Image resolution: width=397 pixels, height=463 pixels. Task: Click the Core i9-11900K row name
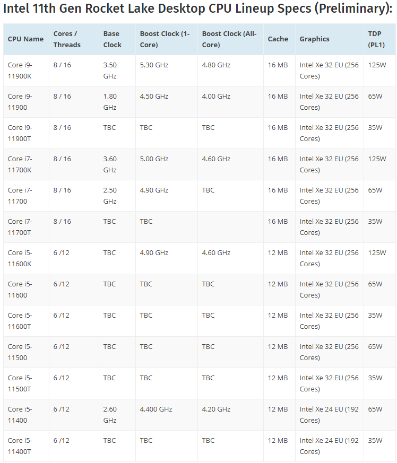[20, 71]
